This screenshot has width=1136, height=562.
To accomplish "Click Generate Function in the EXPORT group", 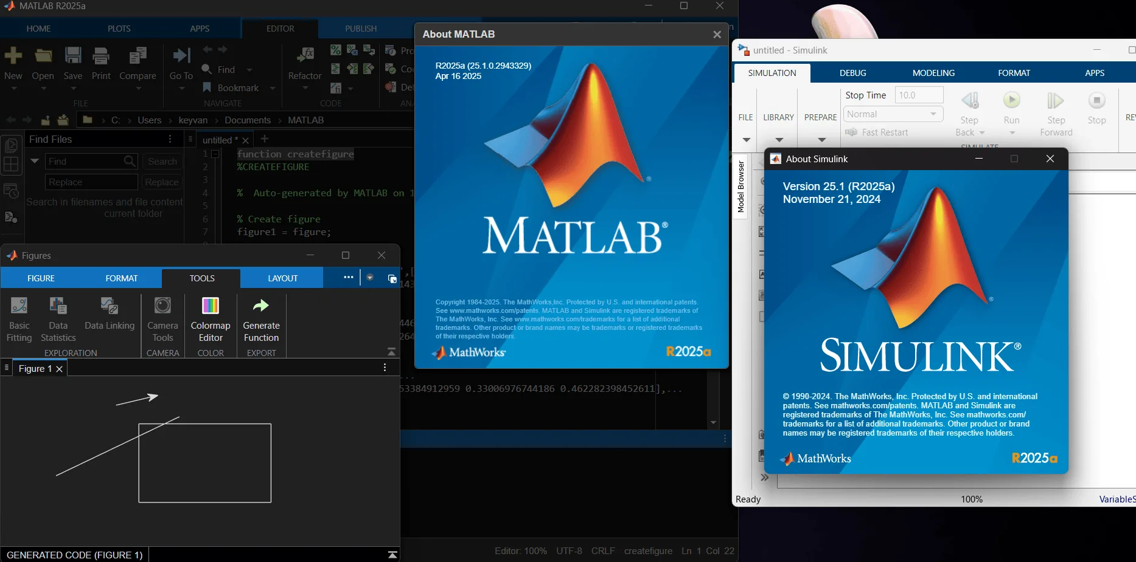I will [x=262, y=320].
